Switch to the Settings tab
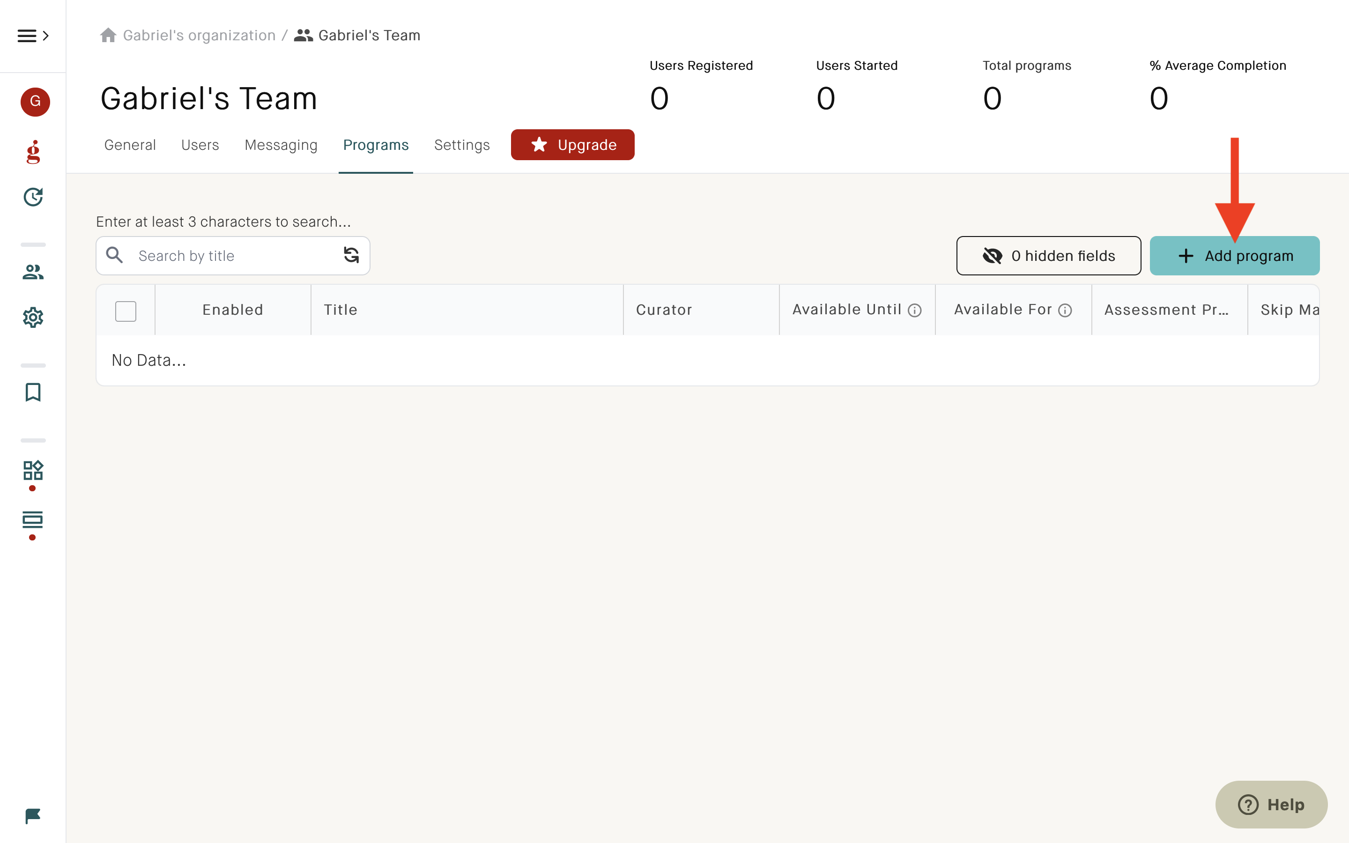 tap(461, 145)
